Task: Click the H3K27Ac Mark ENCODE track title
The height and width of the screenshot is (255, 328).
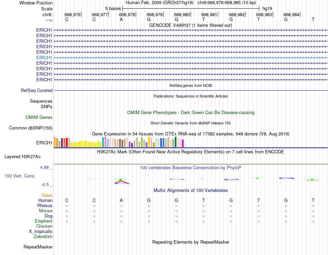Action: (191, 152)
